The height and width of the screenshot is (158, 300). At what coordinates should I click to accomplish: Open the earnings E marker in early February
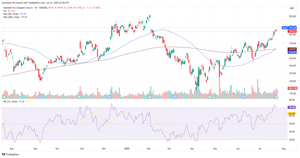coord(150,97)
